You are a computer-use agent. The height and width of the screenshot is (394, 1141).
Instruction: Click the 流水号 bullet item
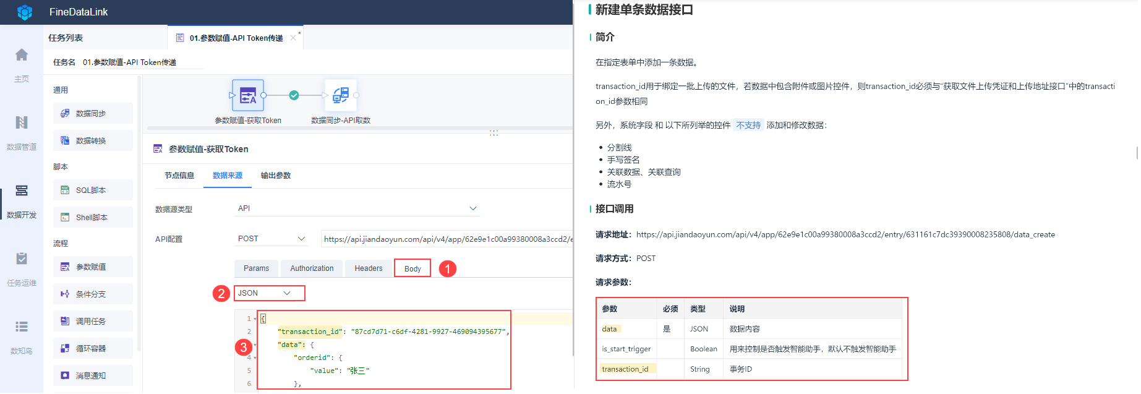(x=619, y=184)
